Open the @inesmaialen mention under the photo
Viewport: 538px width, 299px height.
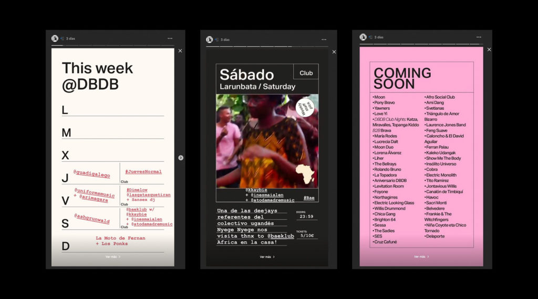pos(267,195)
